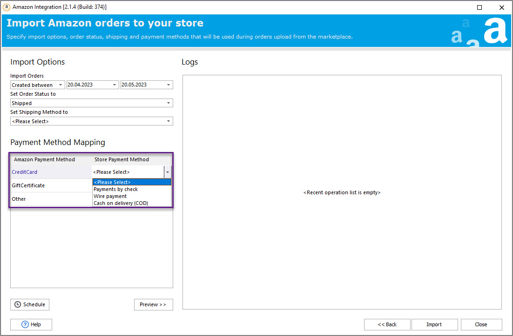513x336 pixels.
Task: Open the 'Created between' import filter dropdown
Action: point(38,85)
